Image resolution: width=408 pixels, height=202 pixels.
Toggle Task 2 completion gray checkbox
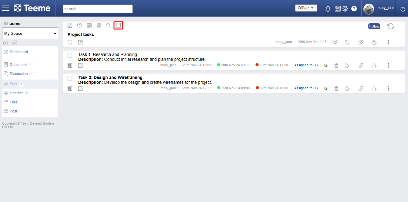tap(70, 88)
